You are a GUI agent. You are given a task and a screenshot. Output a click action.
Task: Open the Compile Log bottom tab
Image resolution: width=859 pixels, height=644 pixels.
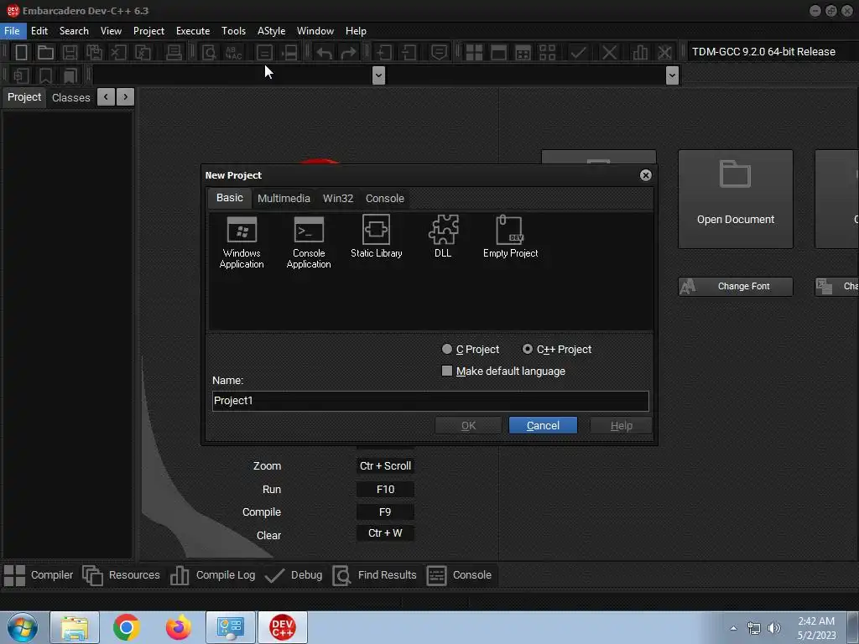213,575
